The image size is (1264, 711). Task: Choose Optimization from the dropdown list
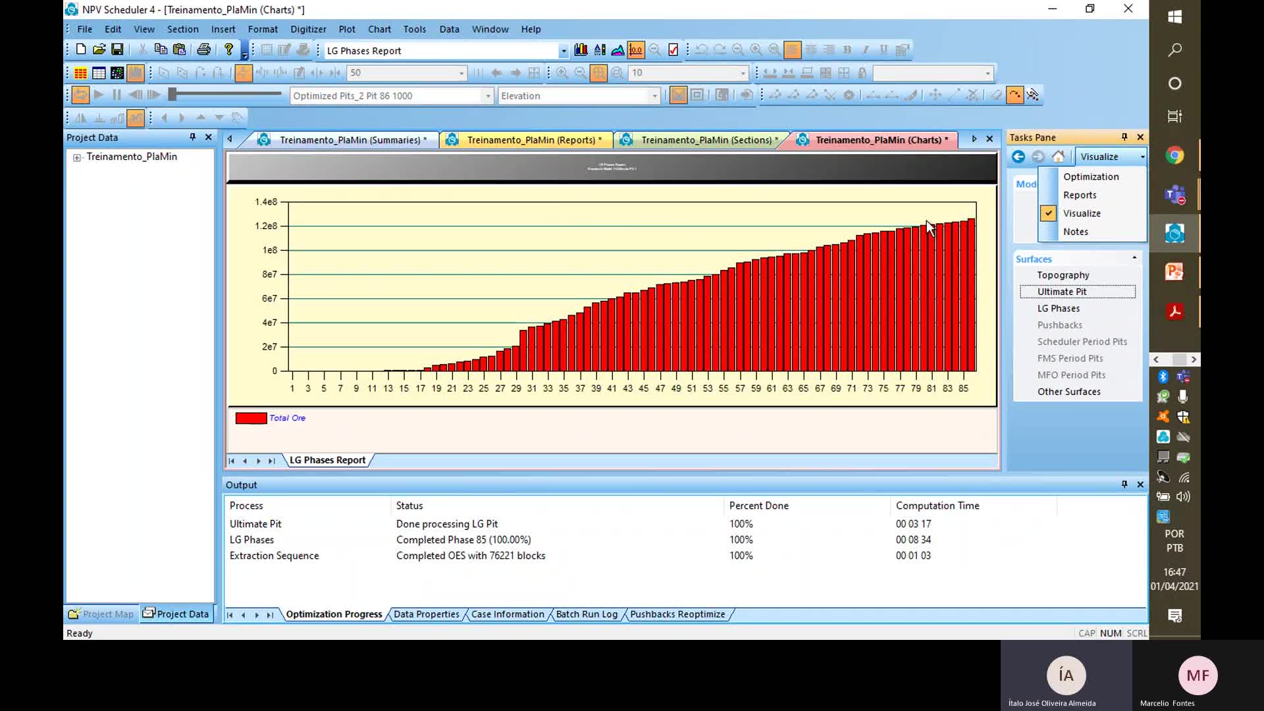1091,176
